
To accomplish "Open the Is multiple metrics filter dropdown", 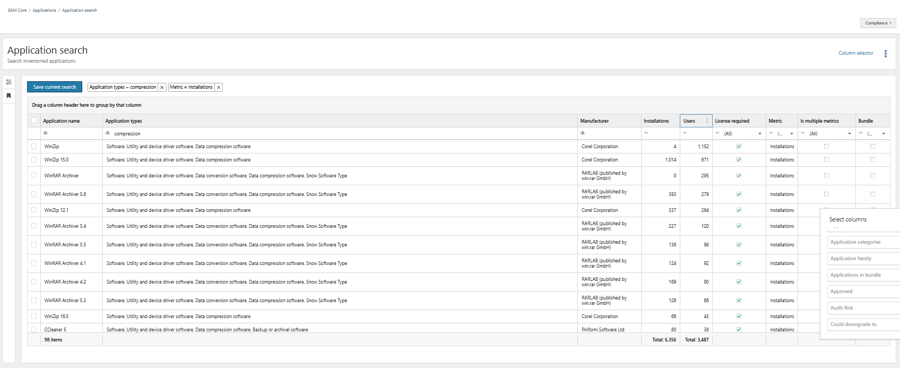I will (849, 134).
